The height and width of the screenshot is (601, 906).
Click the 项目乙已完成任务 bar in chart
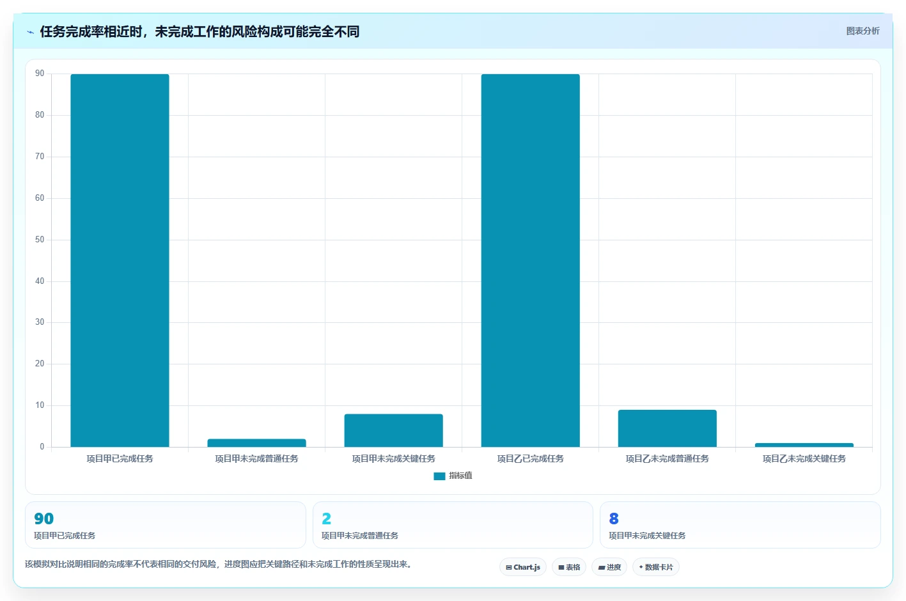(x=530, y=260)
